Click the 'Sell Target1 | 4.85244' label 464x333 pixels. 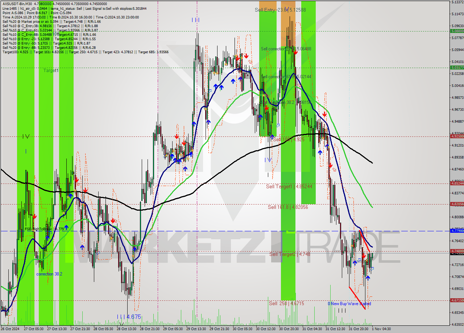(289, 186)
